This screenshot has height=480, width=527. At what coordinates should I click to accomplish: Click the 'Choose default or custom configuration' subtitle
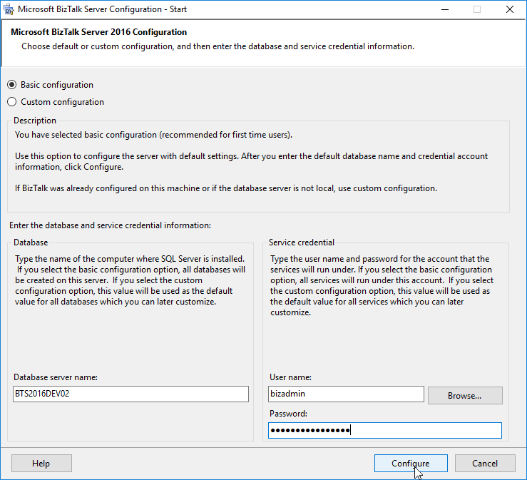(x=218, y=46)
